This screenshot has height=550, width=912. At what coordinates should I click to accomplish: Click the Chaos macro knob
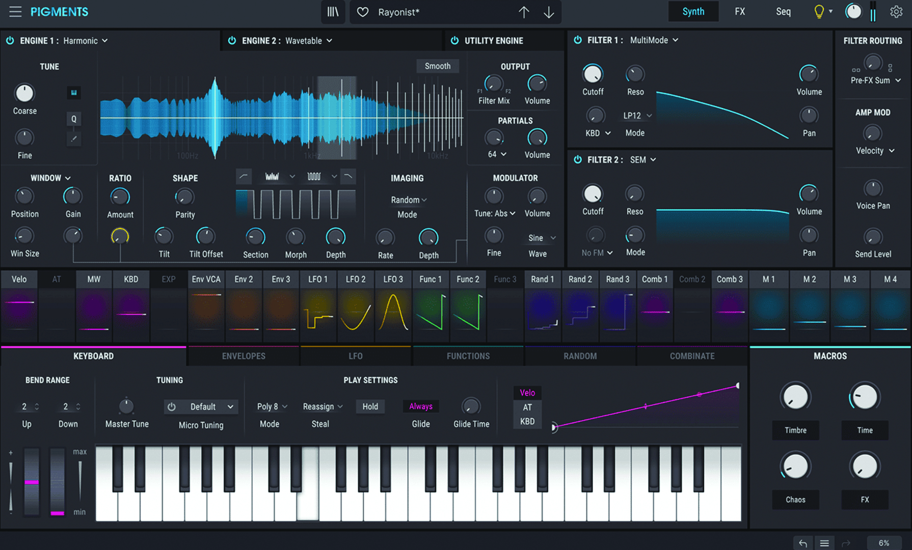pyautogui.click(x=795, y=466)
